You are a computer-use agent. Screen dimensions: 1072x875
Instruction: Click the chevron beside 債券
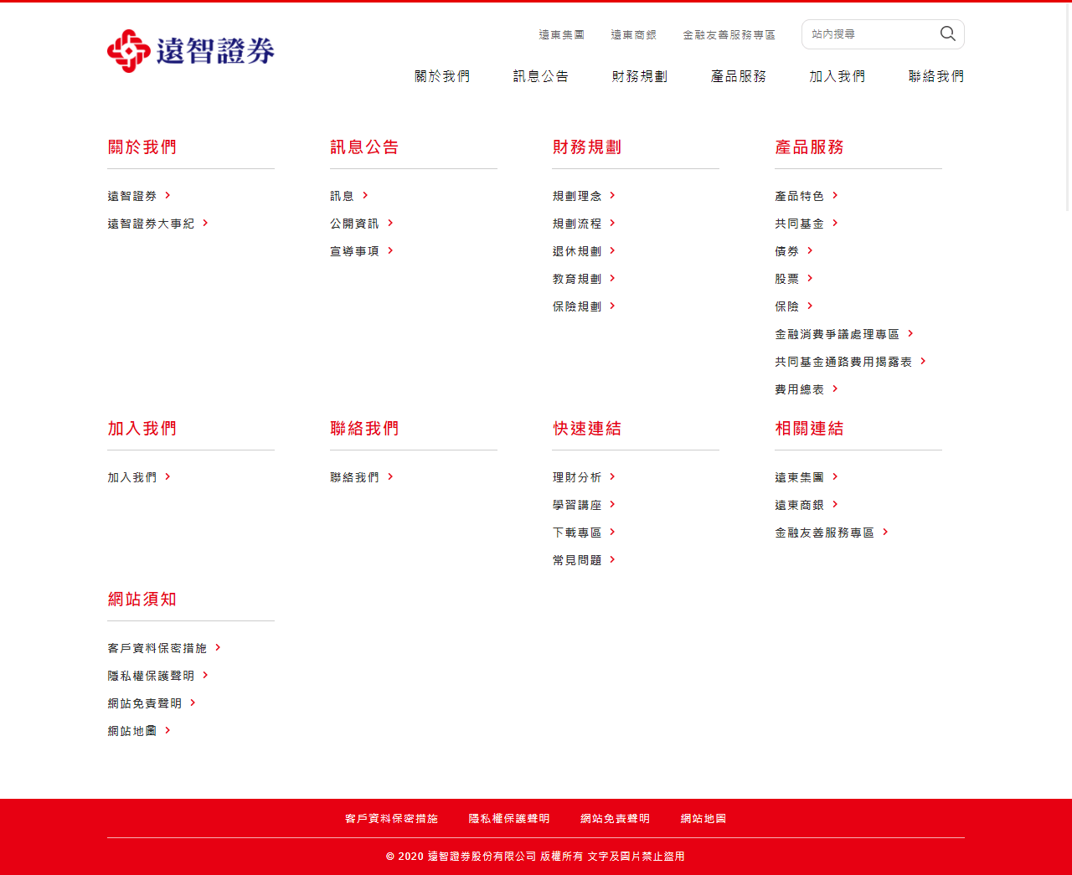pyautogui.click(x=810, y=250)
